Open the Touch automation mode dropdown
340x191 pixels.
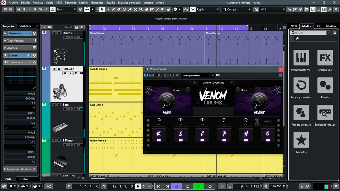click(66, 9)
